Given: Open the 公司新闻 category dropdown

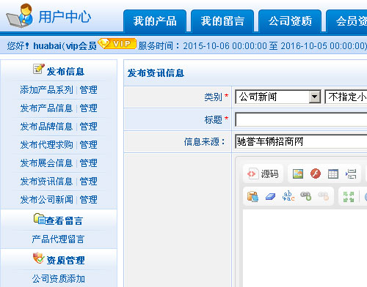Looking at the screenshot, I should point(278,97).
